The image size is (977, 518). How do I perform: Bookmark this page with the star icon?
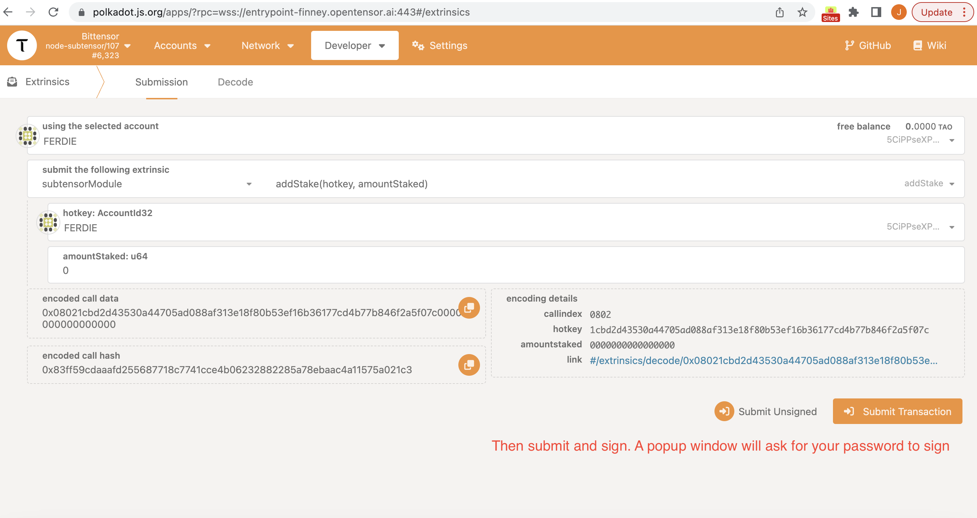(x=802, y=12)
